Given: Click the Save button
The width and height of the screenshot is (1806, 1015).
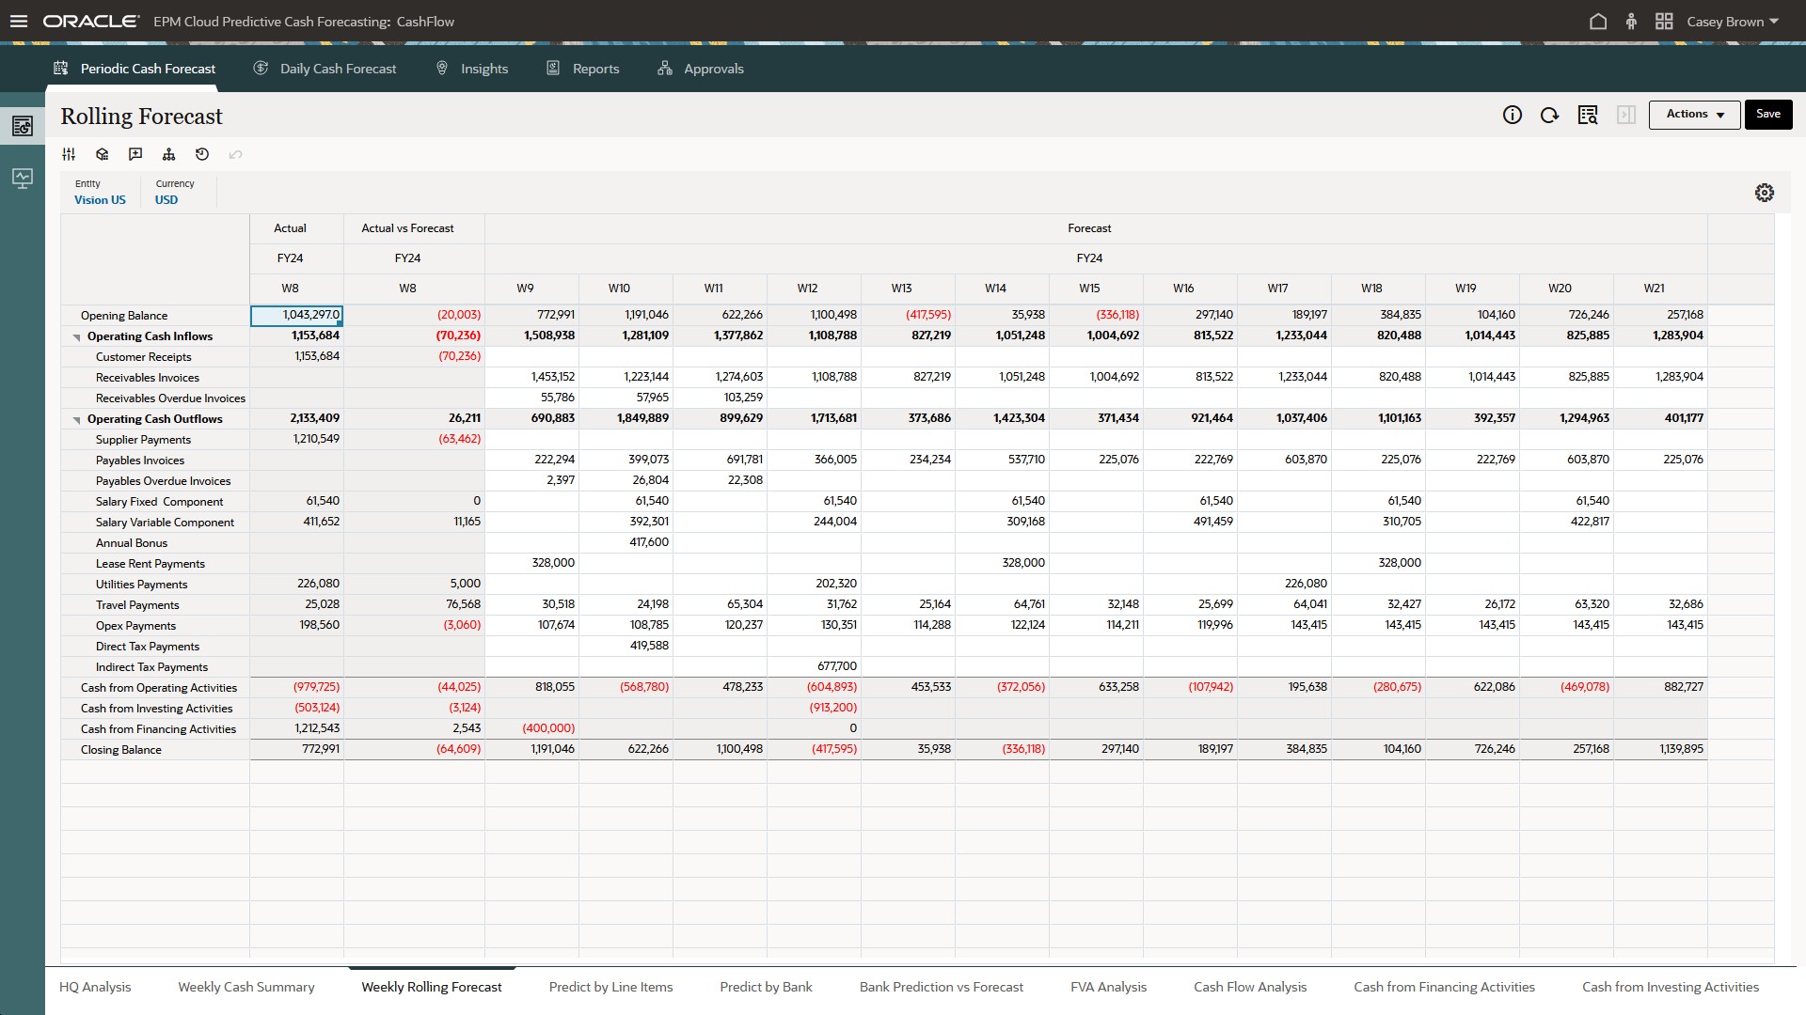Looking at the screenshot, I should (1767, 115).
